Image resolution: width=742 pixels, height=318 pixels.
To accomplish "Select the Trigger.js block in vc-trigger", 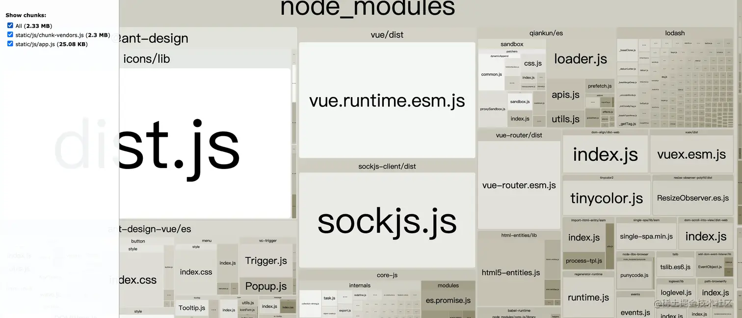I will pyautogui.click(x=266, y=261).
